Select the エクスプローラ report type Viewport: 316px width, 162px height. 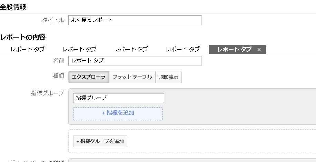coord(89,77)
